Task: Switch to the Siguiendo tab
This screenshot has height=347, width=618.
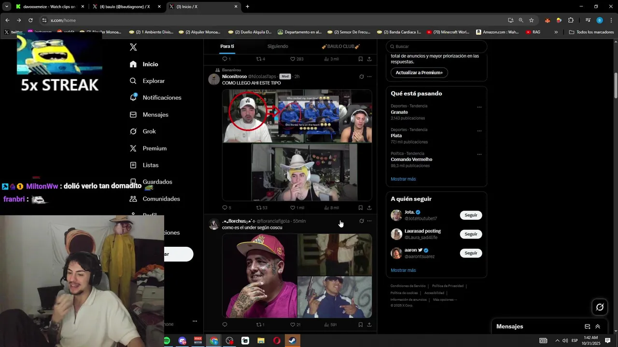Action: click(x=278, y=46)
